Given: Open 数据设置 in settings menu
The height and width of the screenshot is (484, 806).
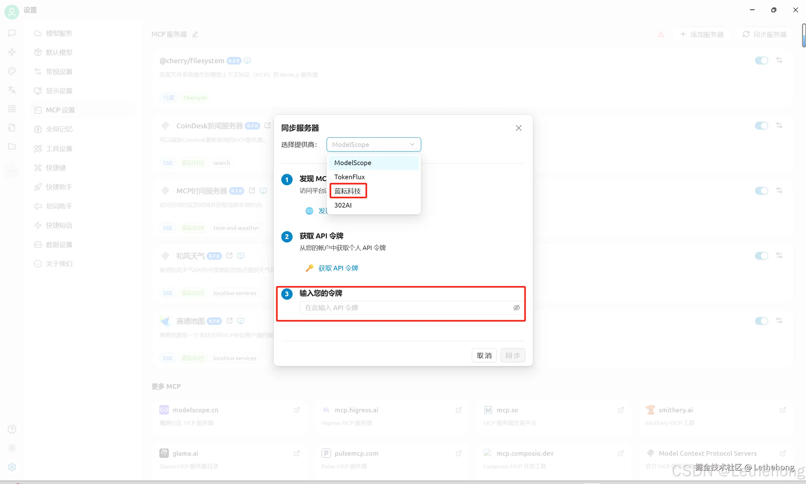Looking at the screenshot, I should pyautogui.click(x=59, y=245).
